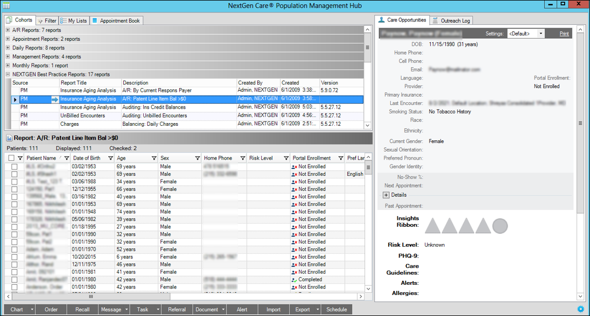Click the Print link
This screenshot has height=316, width=590.
click(x=564, y=34)
